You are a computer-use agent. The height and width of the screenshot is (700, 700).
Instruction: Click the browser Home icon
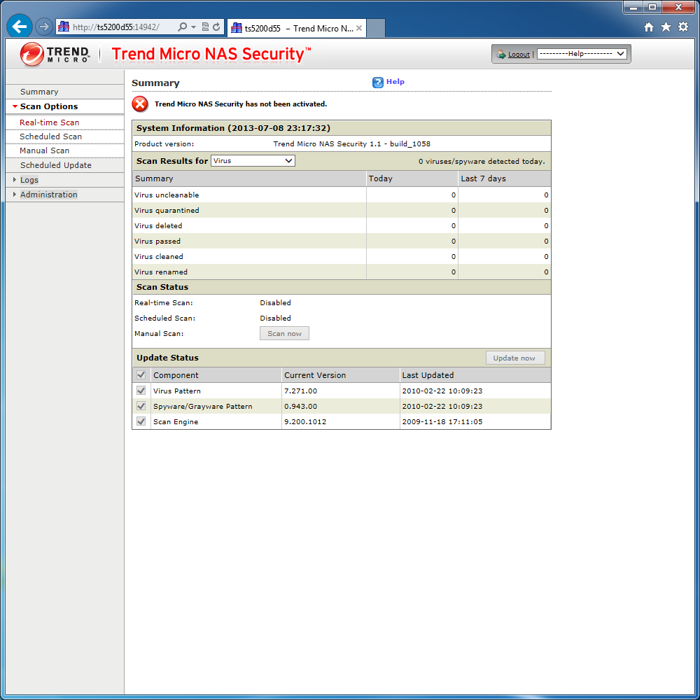[x=649, y=27]
